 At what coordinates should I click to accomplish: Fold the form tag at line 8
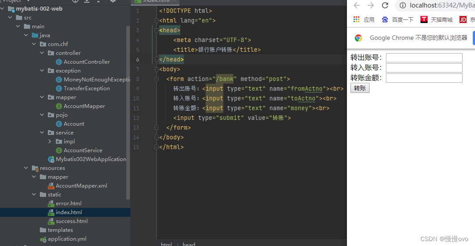pyautogui.click(x=156, y=79)
